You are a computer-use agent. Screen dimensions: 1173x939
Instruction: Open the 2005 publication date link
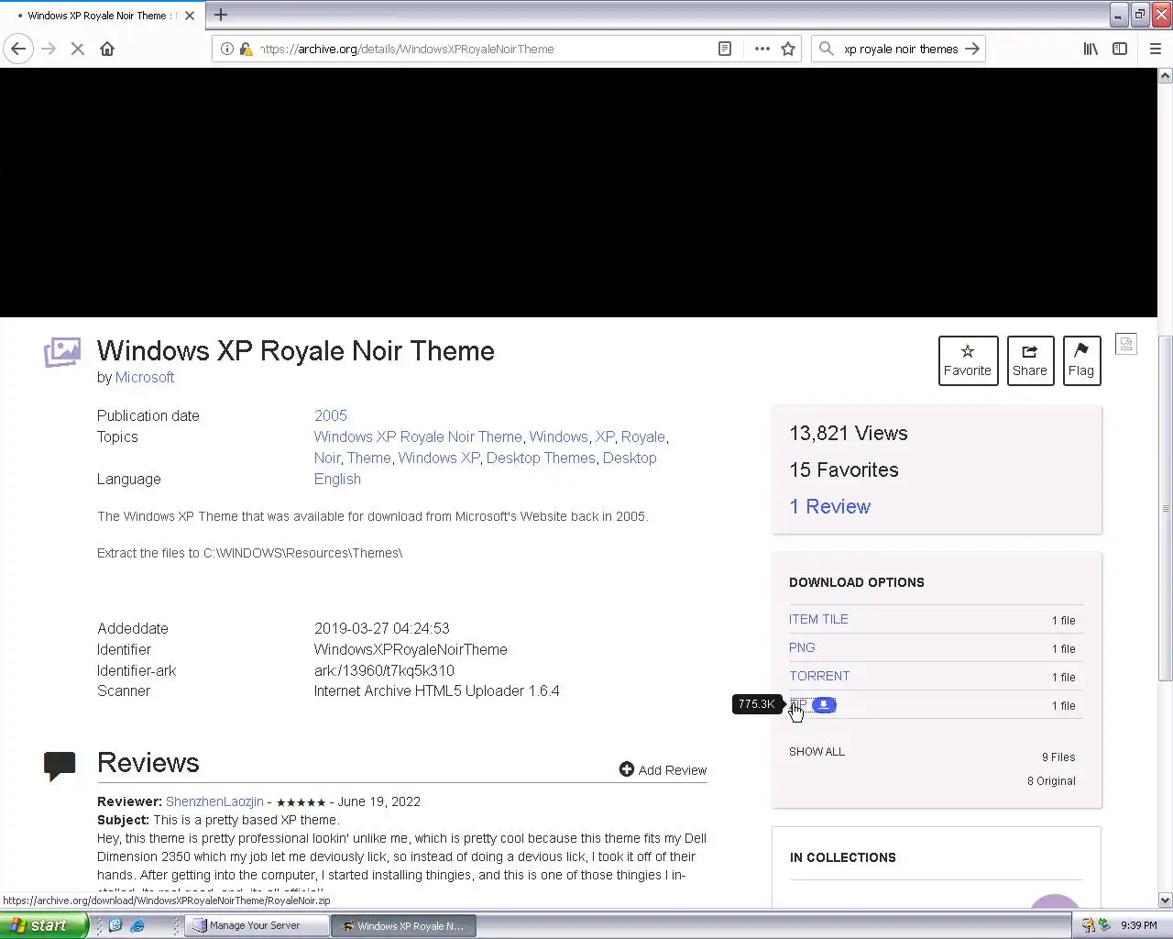pos(331,415)
